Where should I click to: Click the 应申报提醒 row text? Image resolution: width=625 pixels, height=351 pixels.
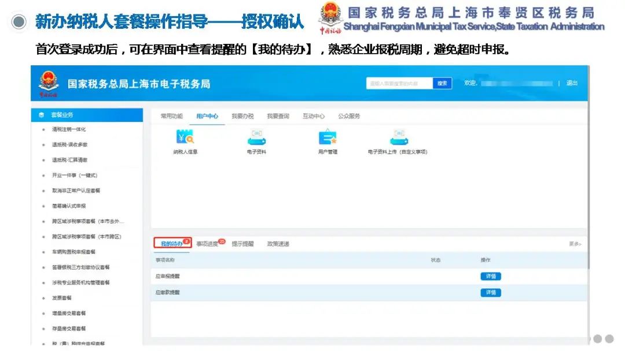pos(167,277)
